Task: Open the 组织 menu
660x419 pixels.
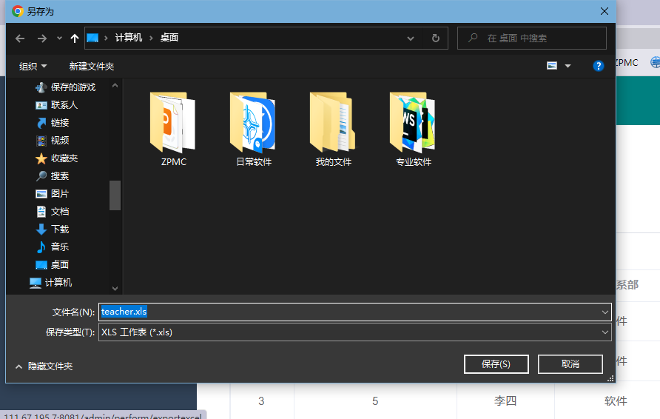Action: pyautogui.click(x=33, y=66)
